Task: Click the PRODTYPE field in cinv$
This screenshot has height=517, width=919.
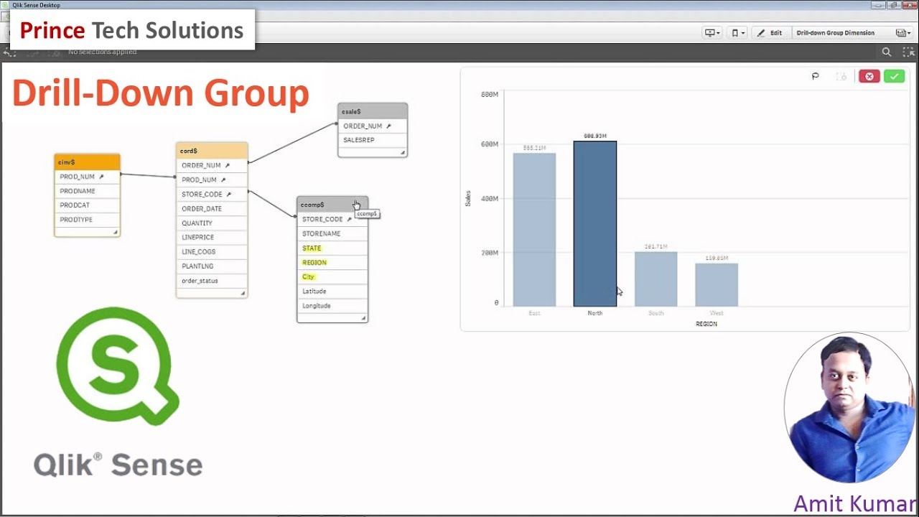Action: (87, 220)
